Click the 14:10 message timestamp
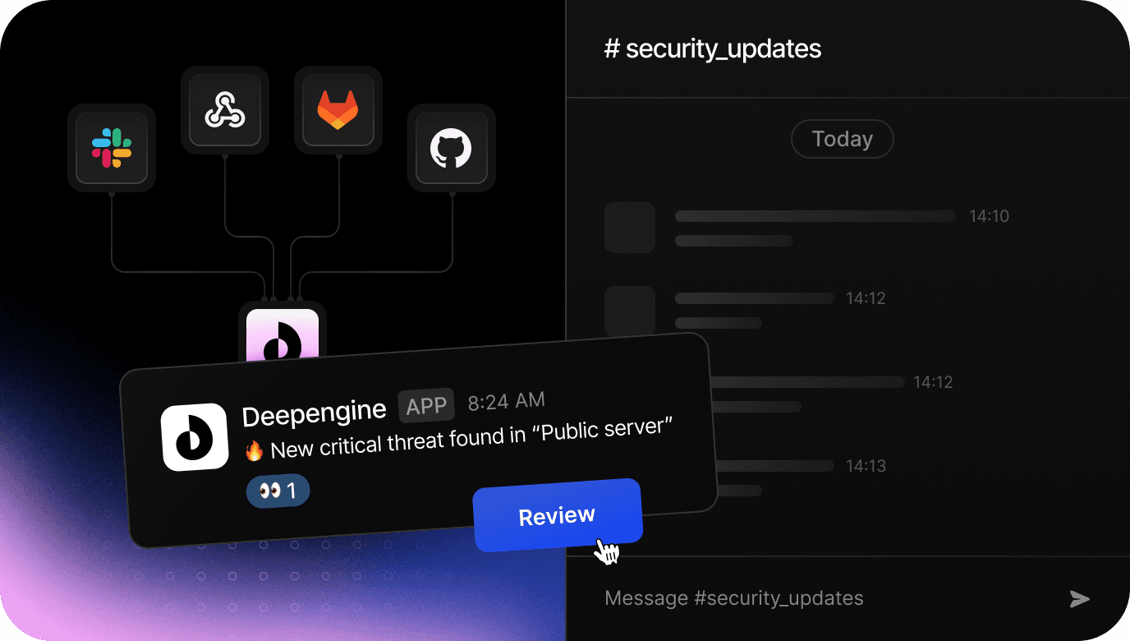Screen dimensions: 1130x641 pos(989,216)
